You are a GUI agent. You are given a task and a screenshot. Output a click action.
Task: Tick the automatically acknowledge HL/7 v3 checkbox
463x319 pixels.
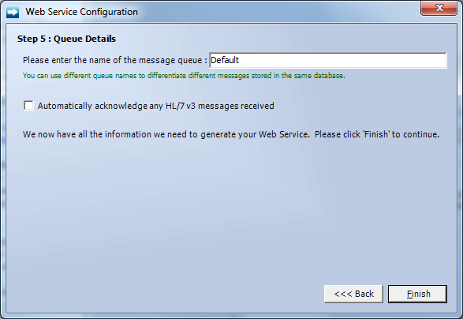28,106
